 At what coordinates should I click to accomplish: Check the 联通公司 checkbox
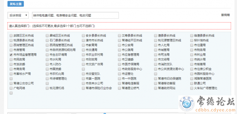(192, 83)
